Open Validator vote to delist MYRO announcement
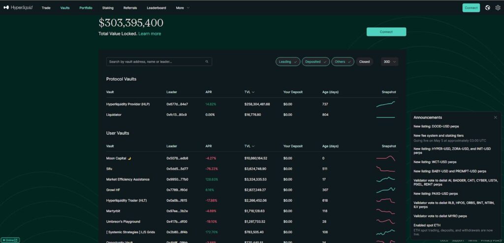The width and height of the screenshot is (504, 243). coord(440,216)
